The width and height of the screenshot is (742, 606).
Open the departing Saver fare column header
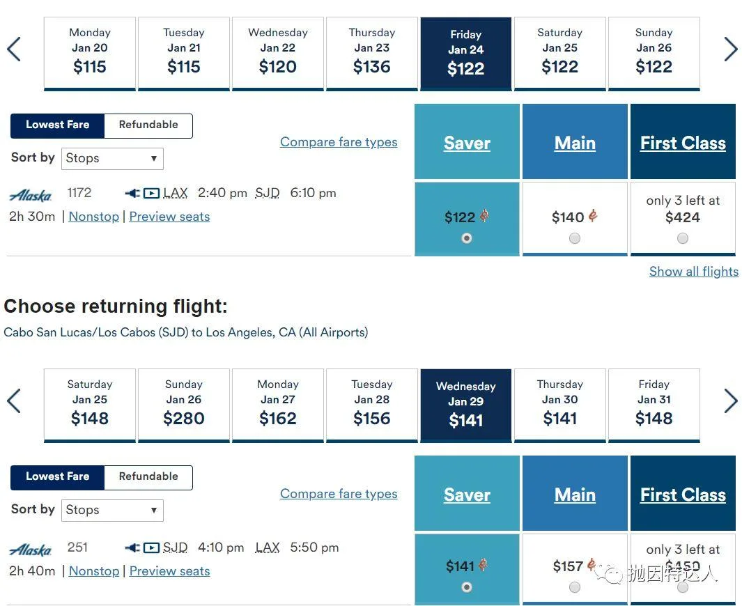pos(467,143)
